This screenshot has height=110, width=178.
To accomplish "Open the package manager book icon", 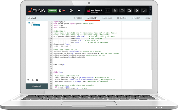I will click(x=122, y=11).
